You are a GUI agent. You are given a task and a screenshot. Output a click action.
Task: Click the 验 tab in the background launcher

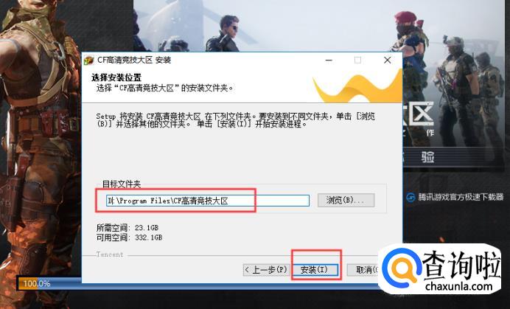click(x=427, y=157)
